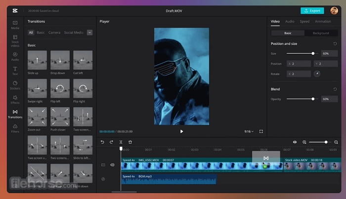Select the Flip left transition thumbnail
This screenshot has height=199, width=346.
pyautogui.click(x=59, y=88)
